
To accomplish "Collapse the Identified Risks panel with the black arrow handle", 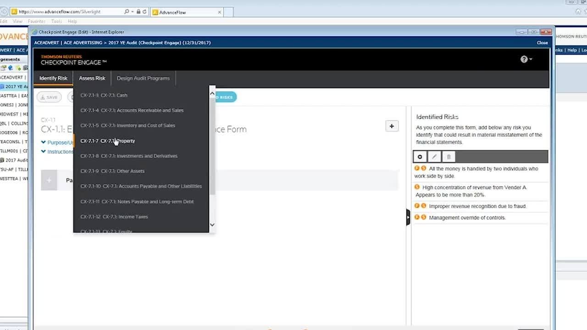I will pyautogui.click(x=408, y=217).
